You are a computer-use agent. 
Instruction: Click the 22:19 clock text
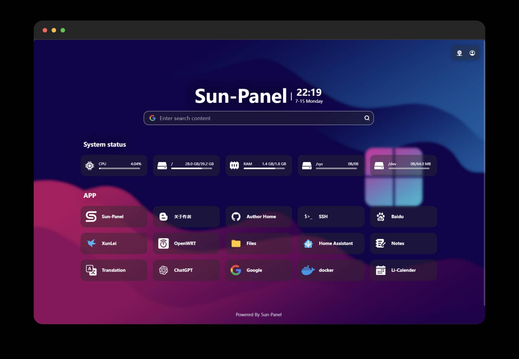309,92
